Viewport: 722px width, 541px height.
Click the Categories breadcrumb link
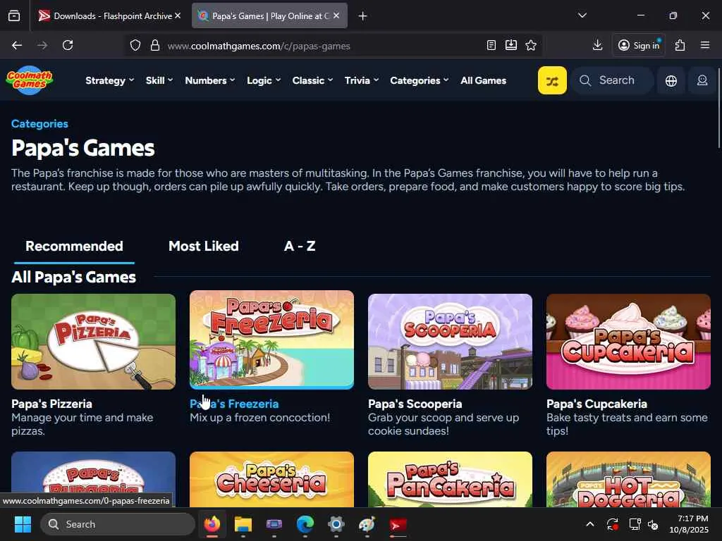39,124
